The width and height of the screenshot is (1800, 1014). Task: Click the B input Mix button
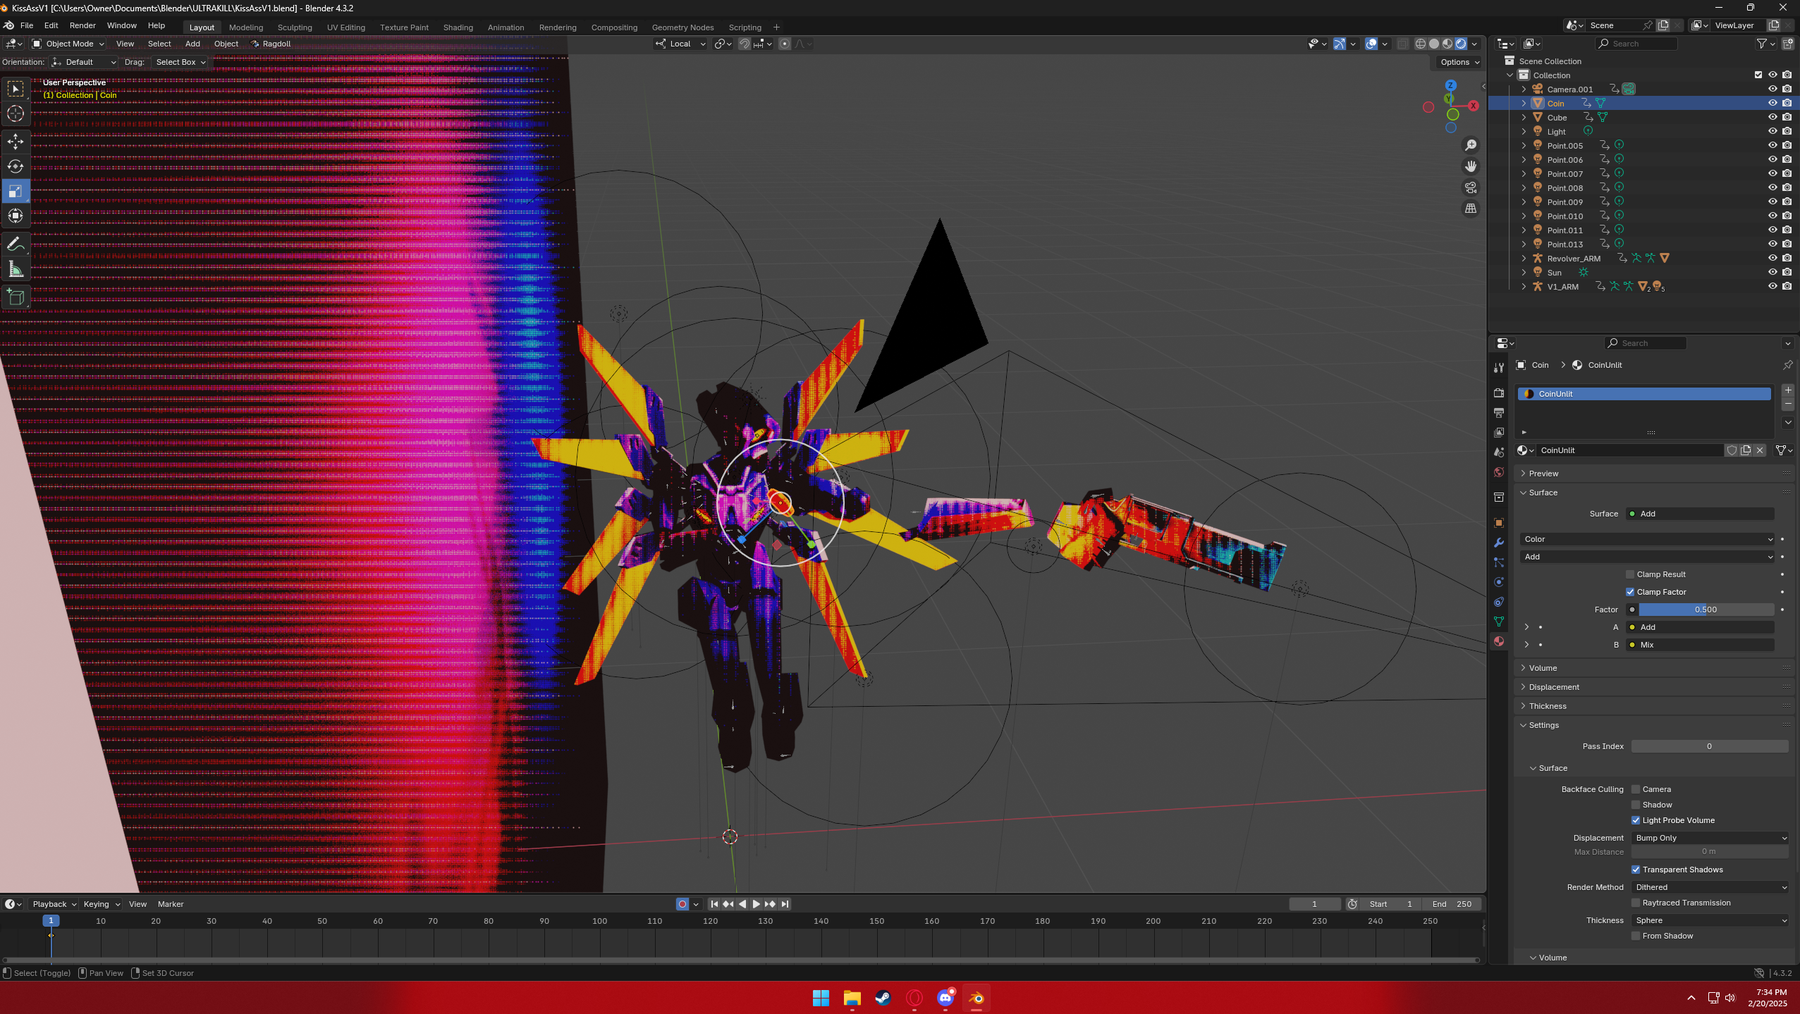click(1700, 645)
